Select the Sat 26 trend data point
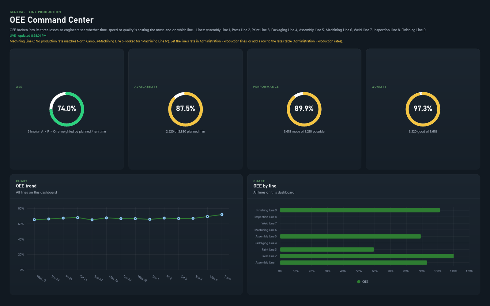The height and width of the screenshot is (306, 490). 77,218
